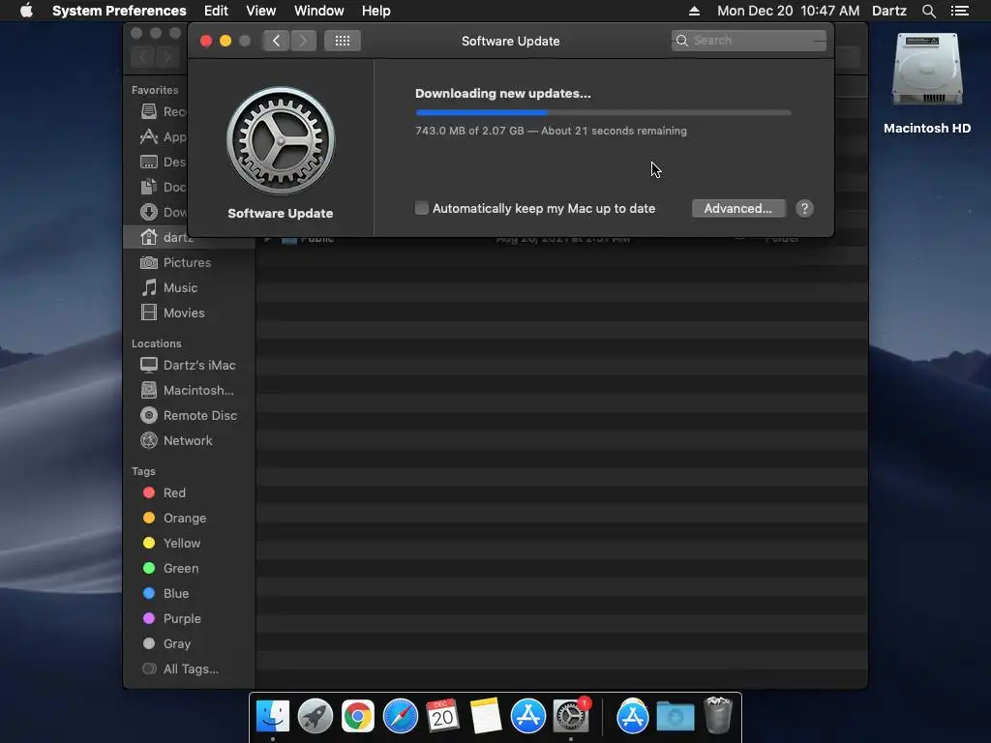The width and height of the screenshot is (991, 743).
Task: Open Finder from the Dock
Action: point(273,716)
